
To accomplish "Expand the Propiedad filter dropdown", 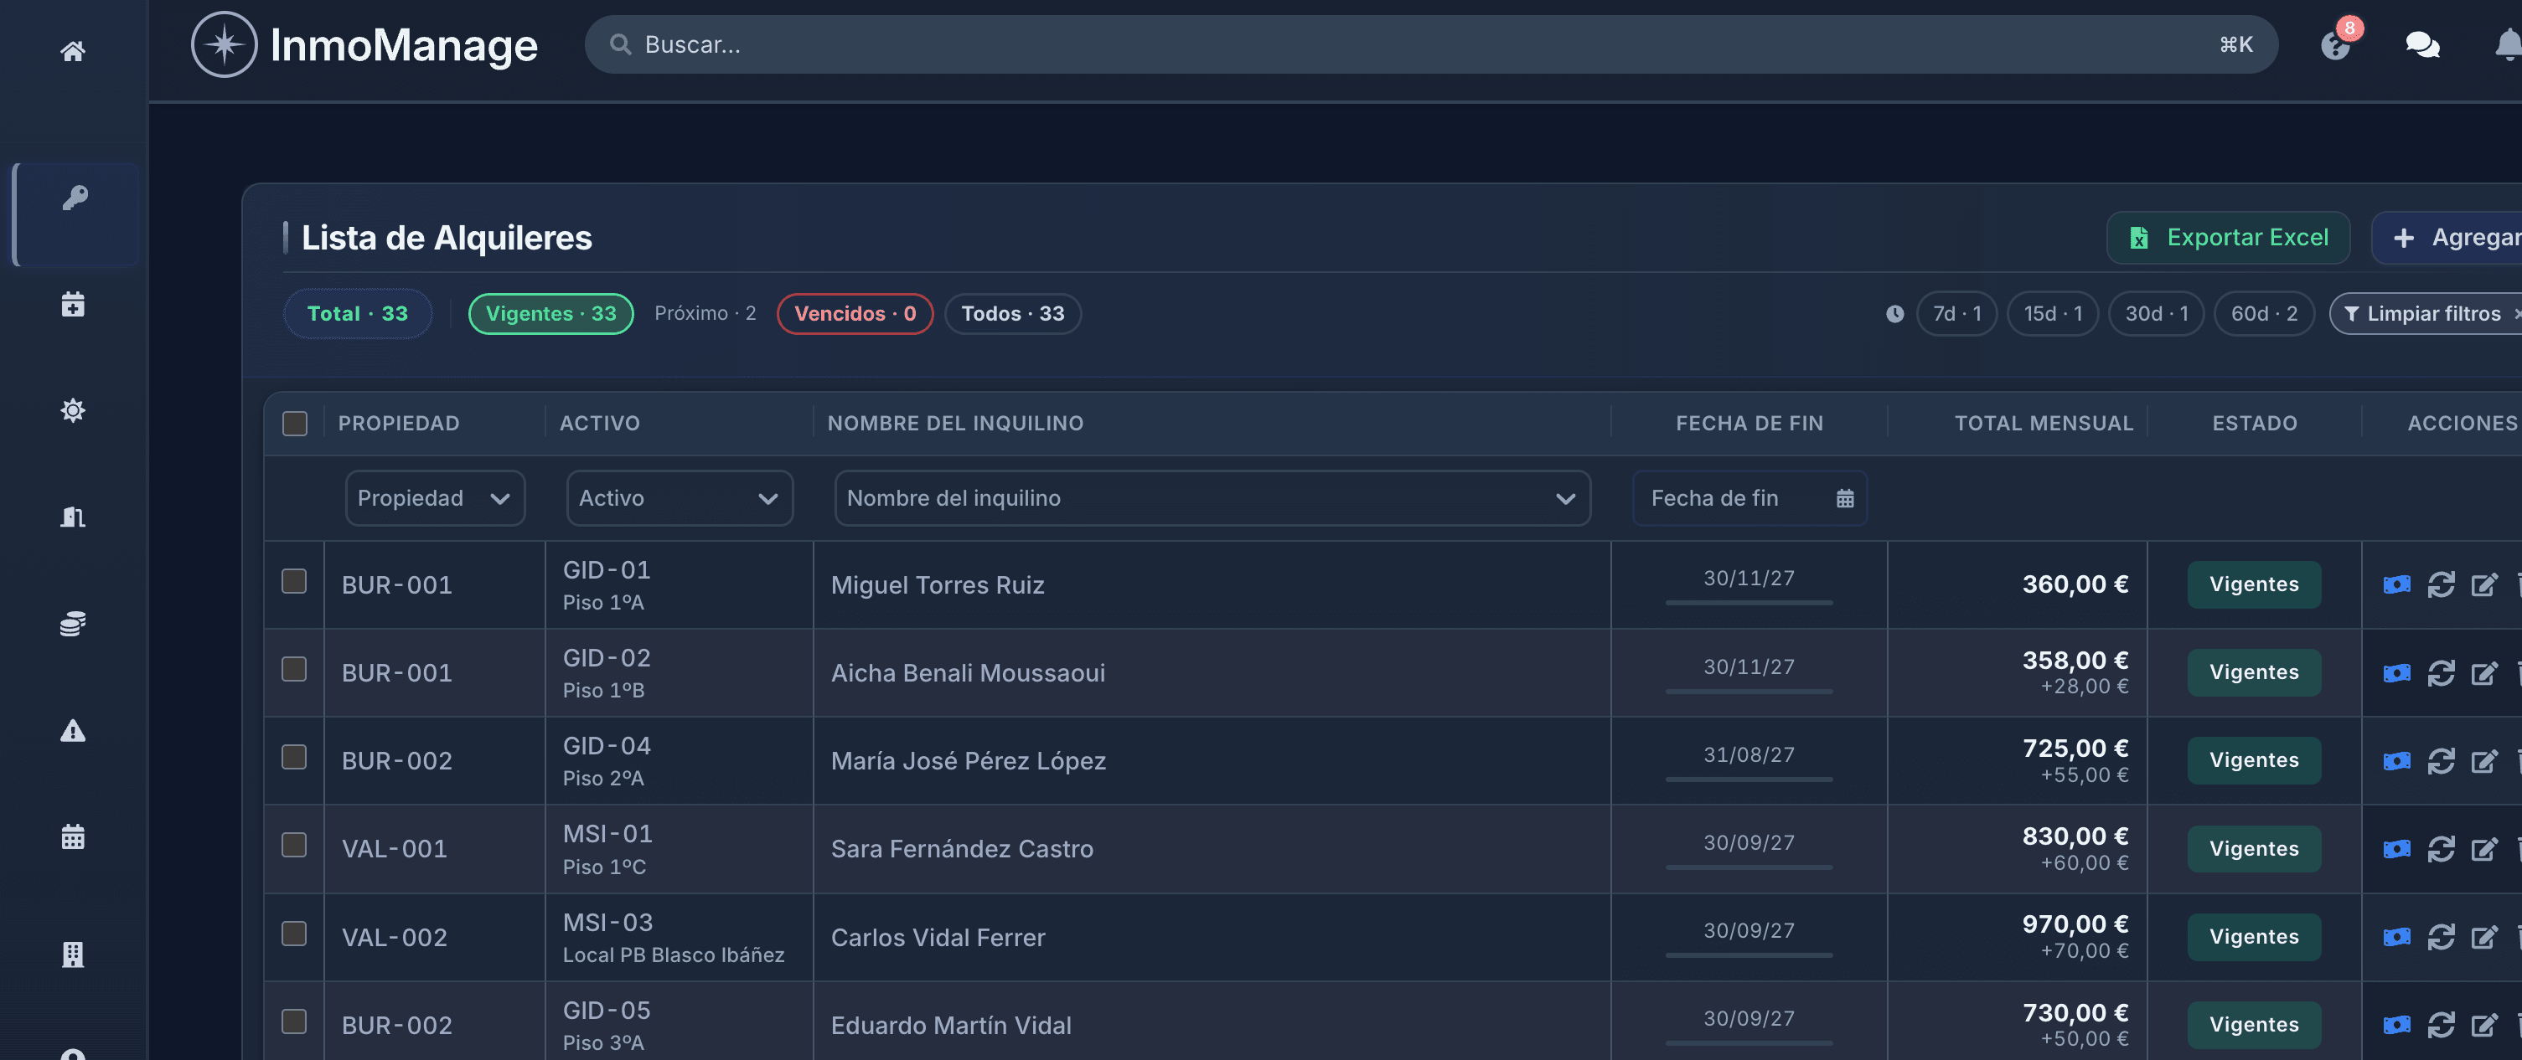I will (435, 498).
